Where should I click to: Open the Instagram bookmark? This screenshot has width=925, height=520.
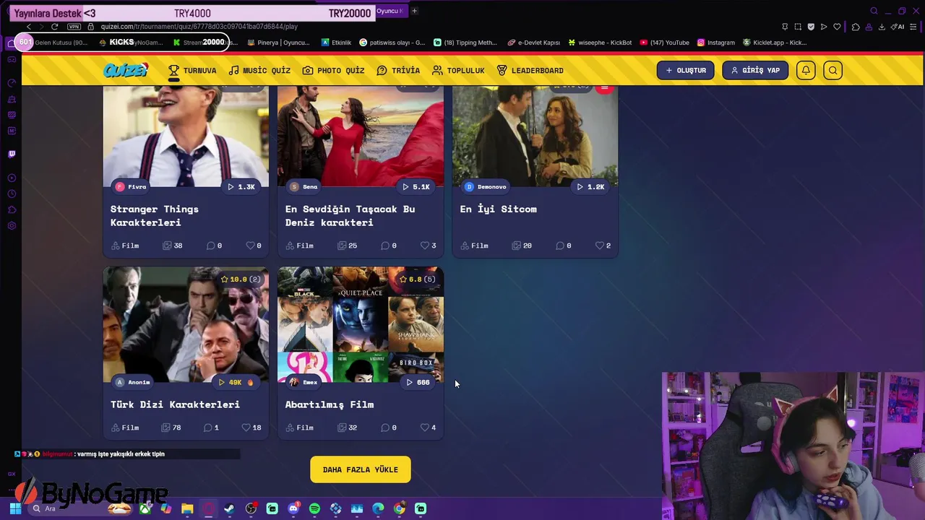pos(716,43)
